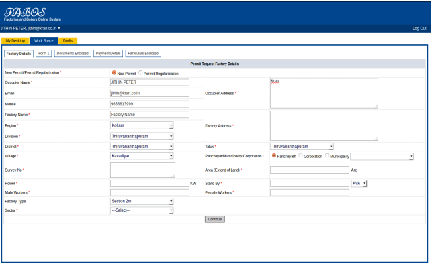The image size is (432, 264).
Task: Click the Continue button
Action: (x=215, y=219)
